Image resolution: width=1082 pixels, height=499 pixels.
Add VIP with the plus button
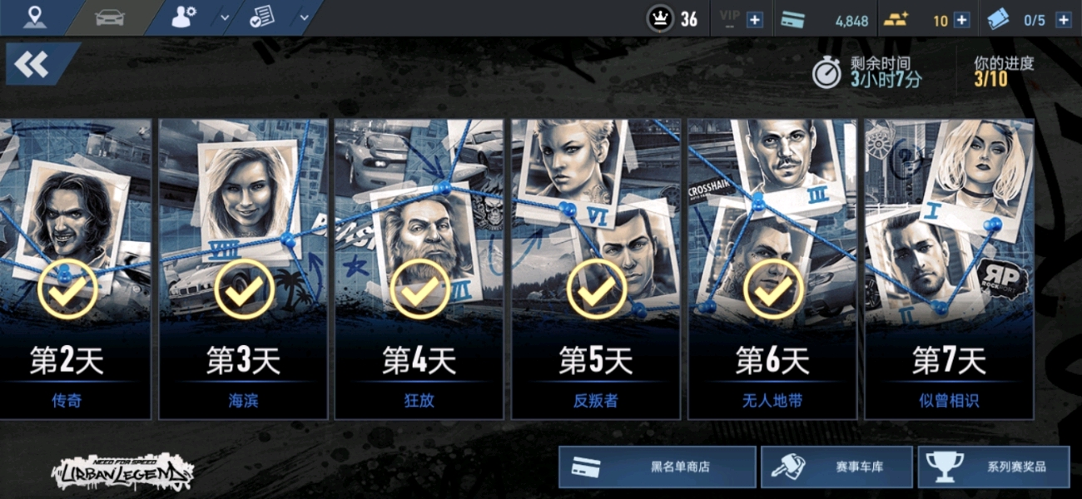pos(755,20)
